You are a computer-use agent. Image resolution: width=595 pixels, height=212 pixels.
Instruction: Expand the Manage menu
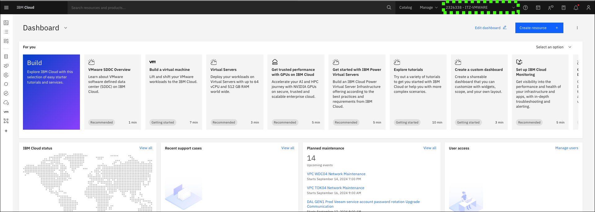coord(429,7)
